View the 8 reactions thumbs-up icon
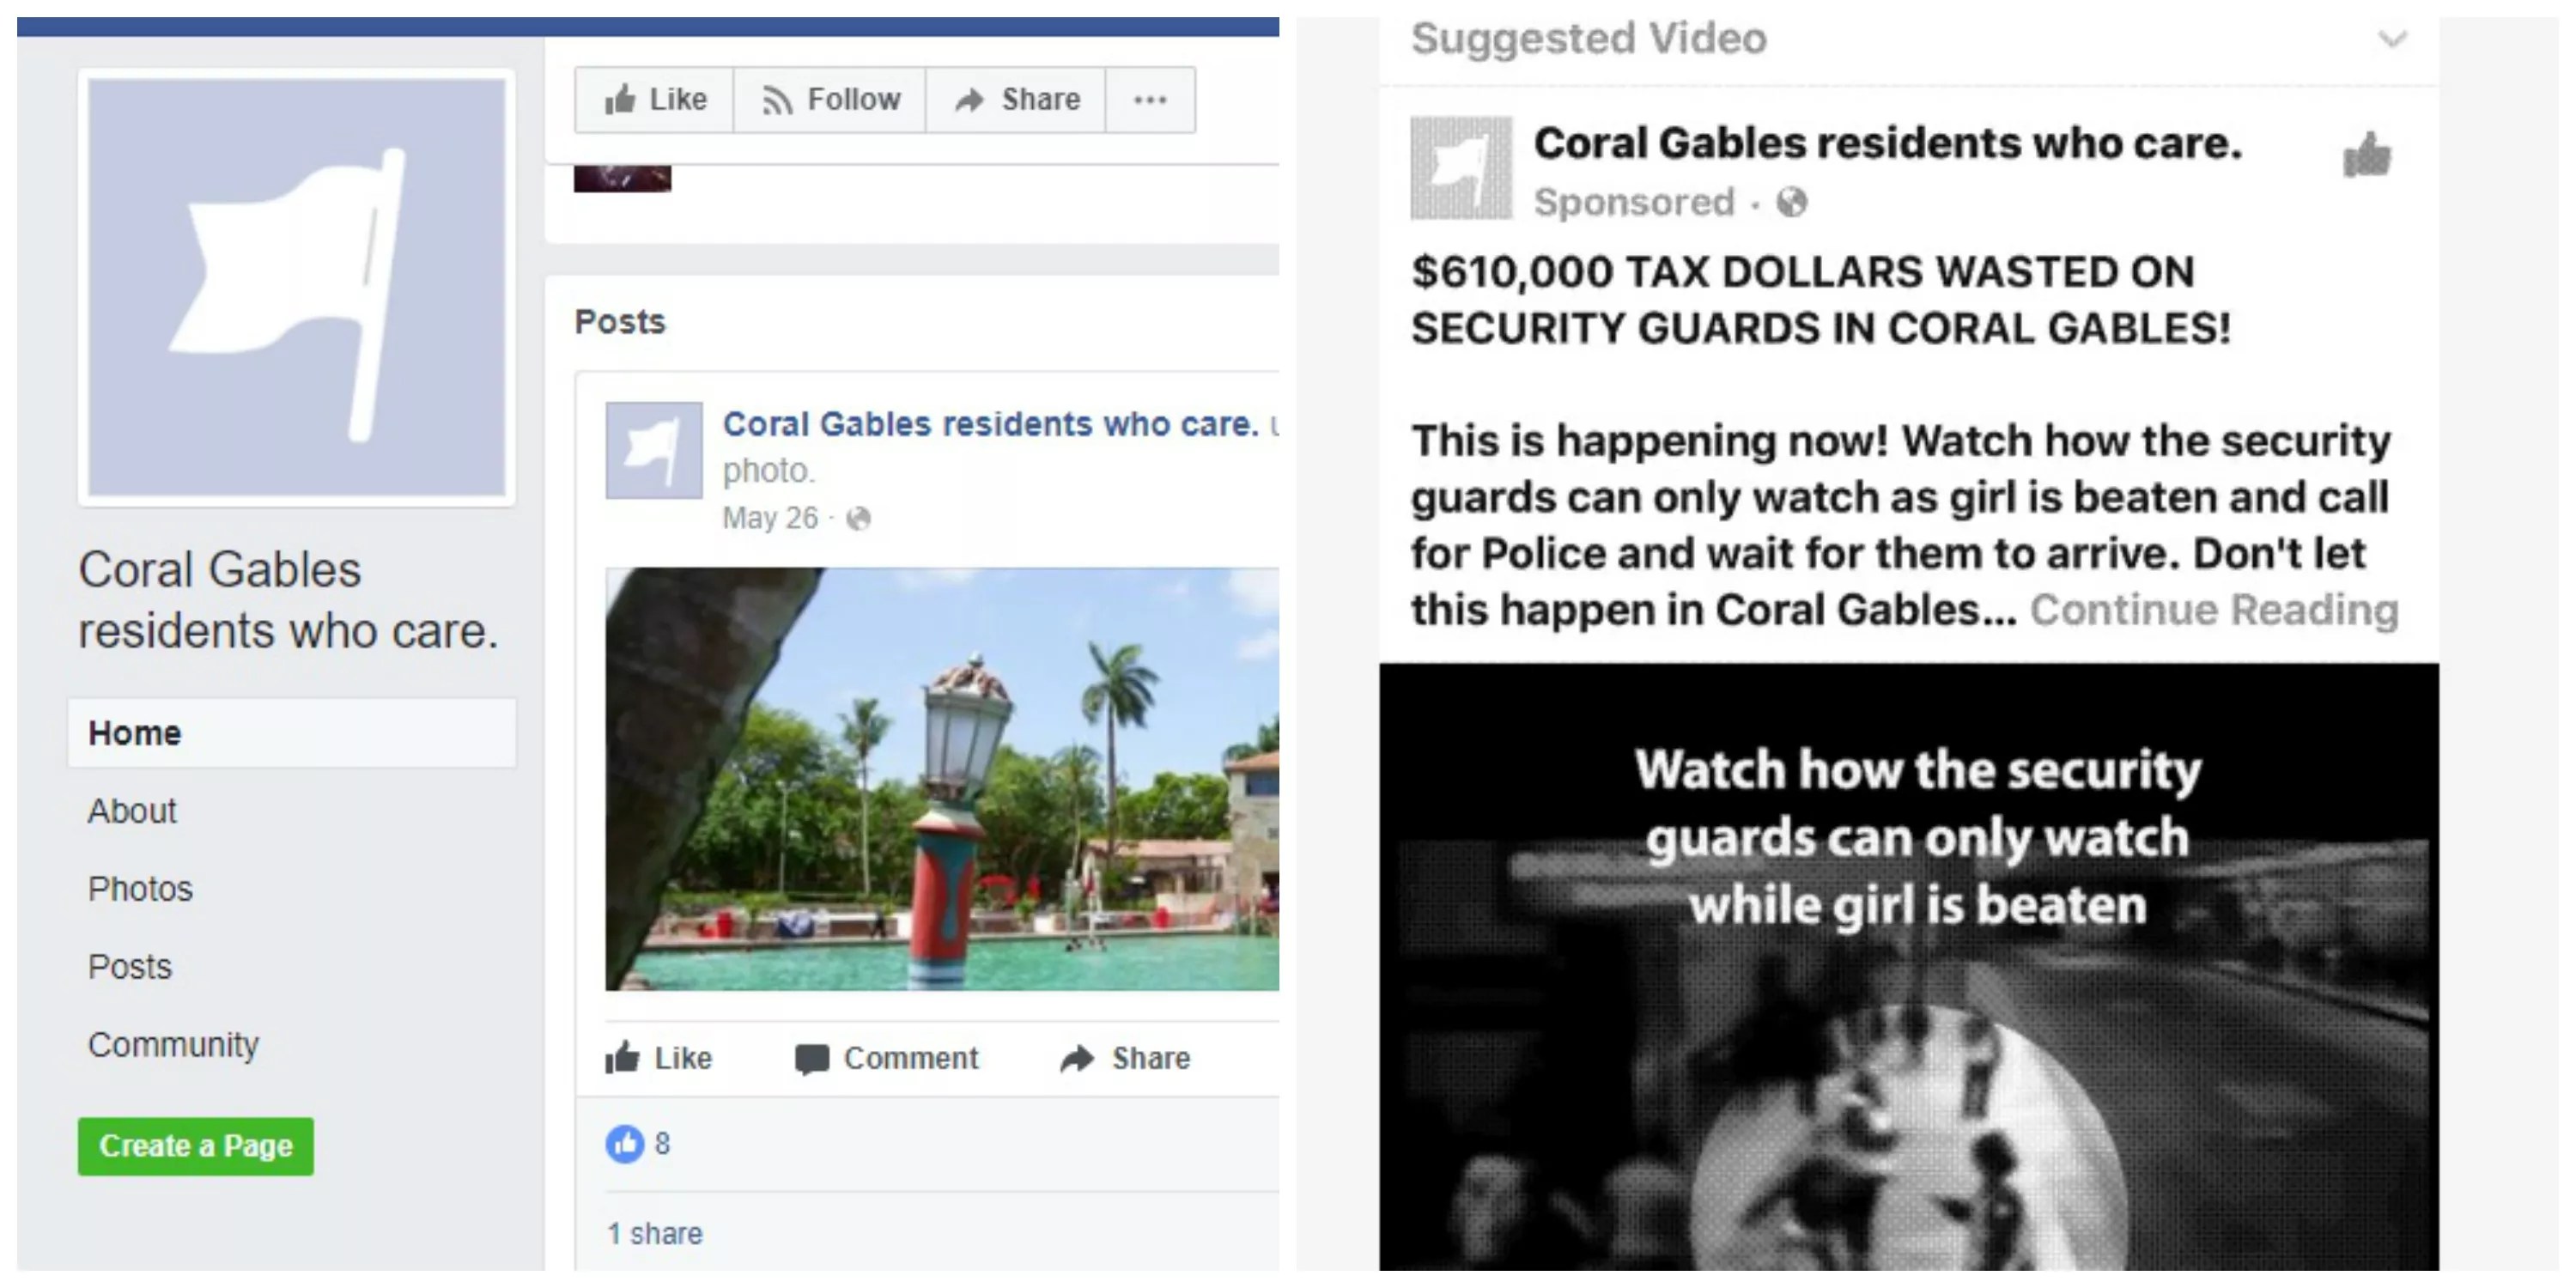Image resolution: width=2576 pixels, height=1288 pixels. 625,1143
